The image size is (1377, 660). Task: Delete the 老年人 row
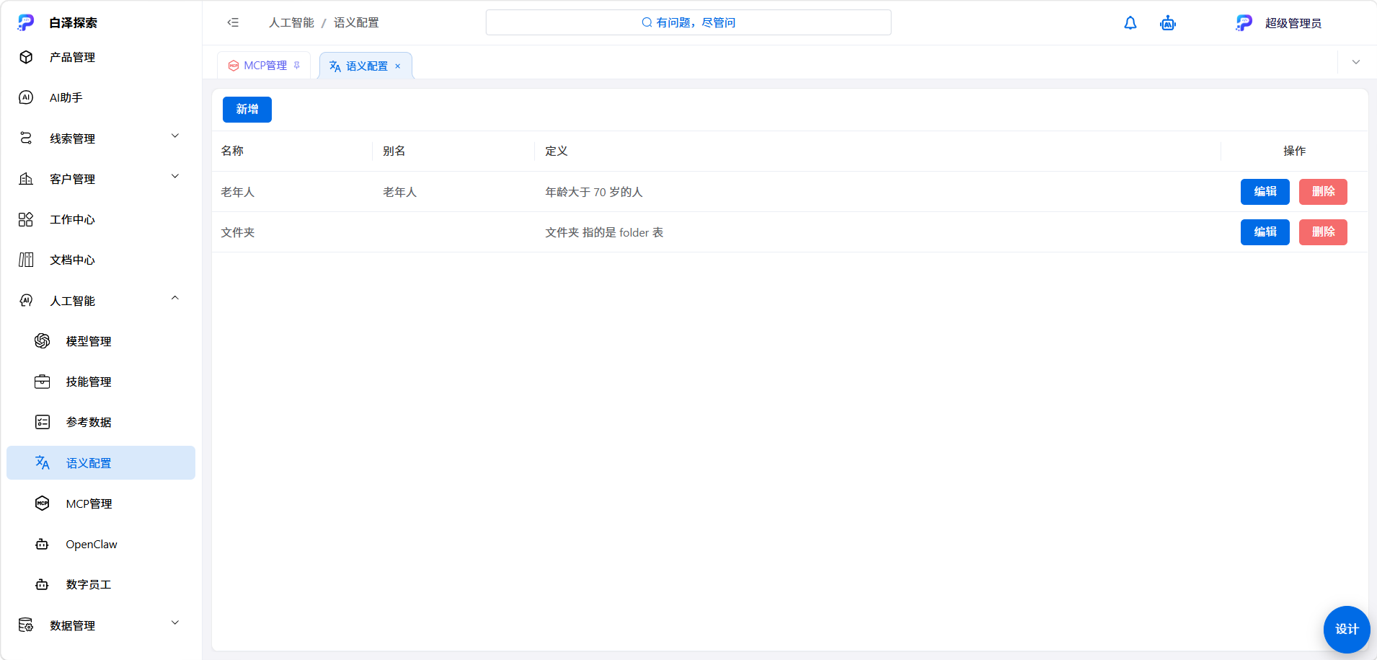pos(1323,192)
